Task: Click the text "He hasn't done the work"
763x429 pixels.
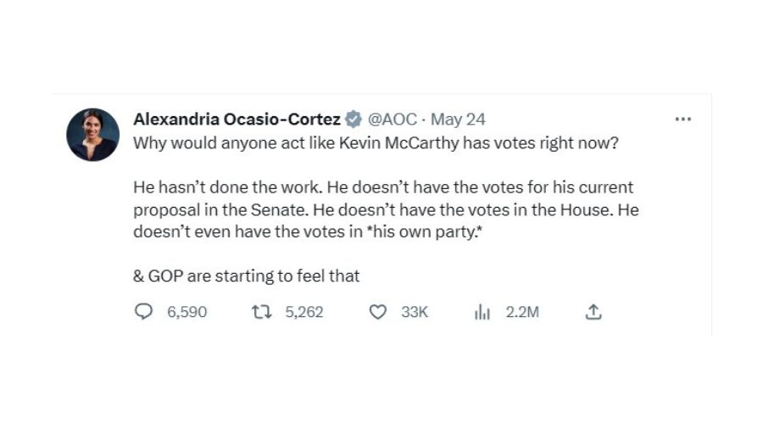Action: (228, 187)
